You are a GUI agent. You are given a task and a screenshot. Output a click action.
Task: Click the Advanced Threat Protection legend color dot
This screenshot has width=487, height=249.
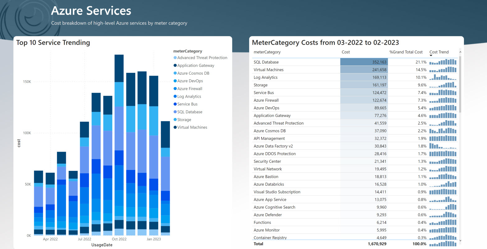coord(175,58)
